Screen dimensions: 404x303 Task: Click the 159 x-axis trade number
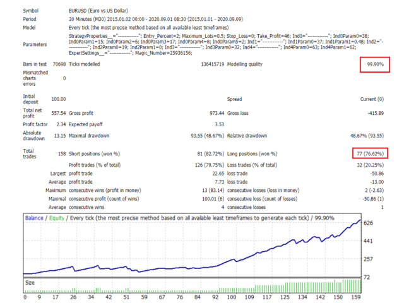click(356, 297)
